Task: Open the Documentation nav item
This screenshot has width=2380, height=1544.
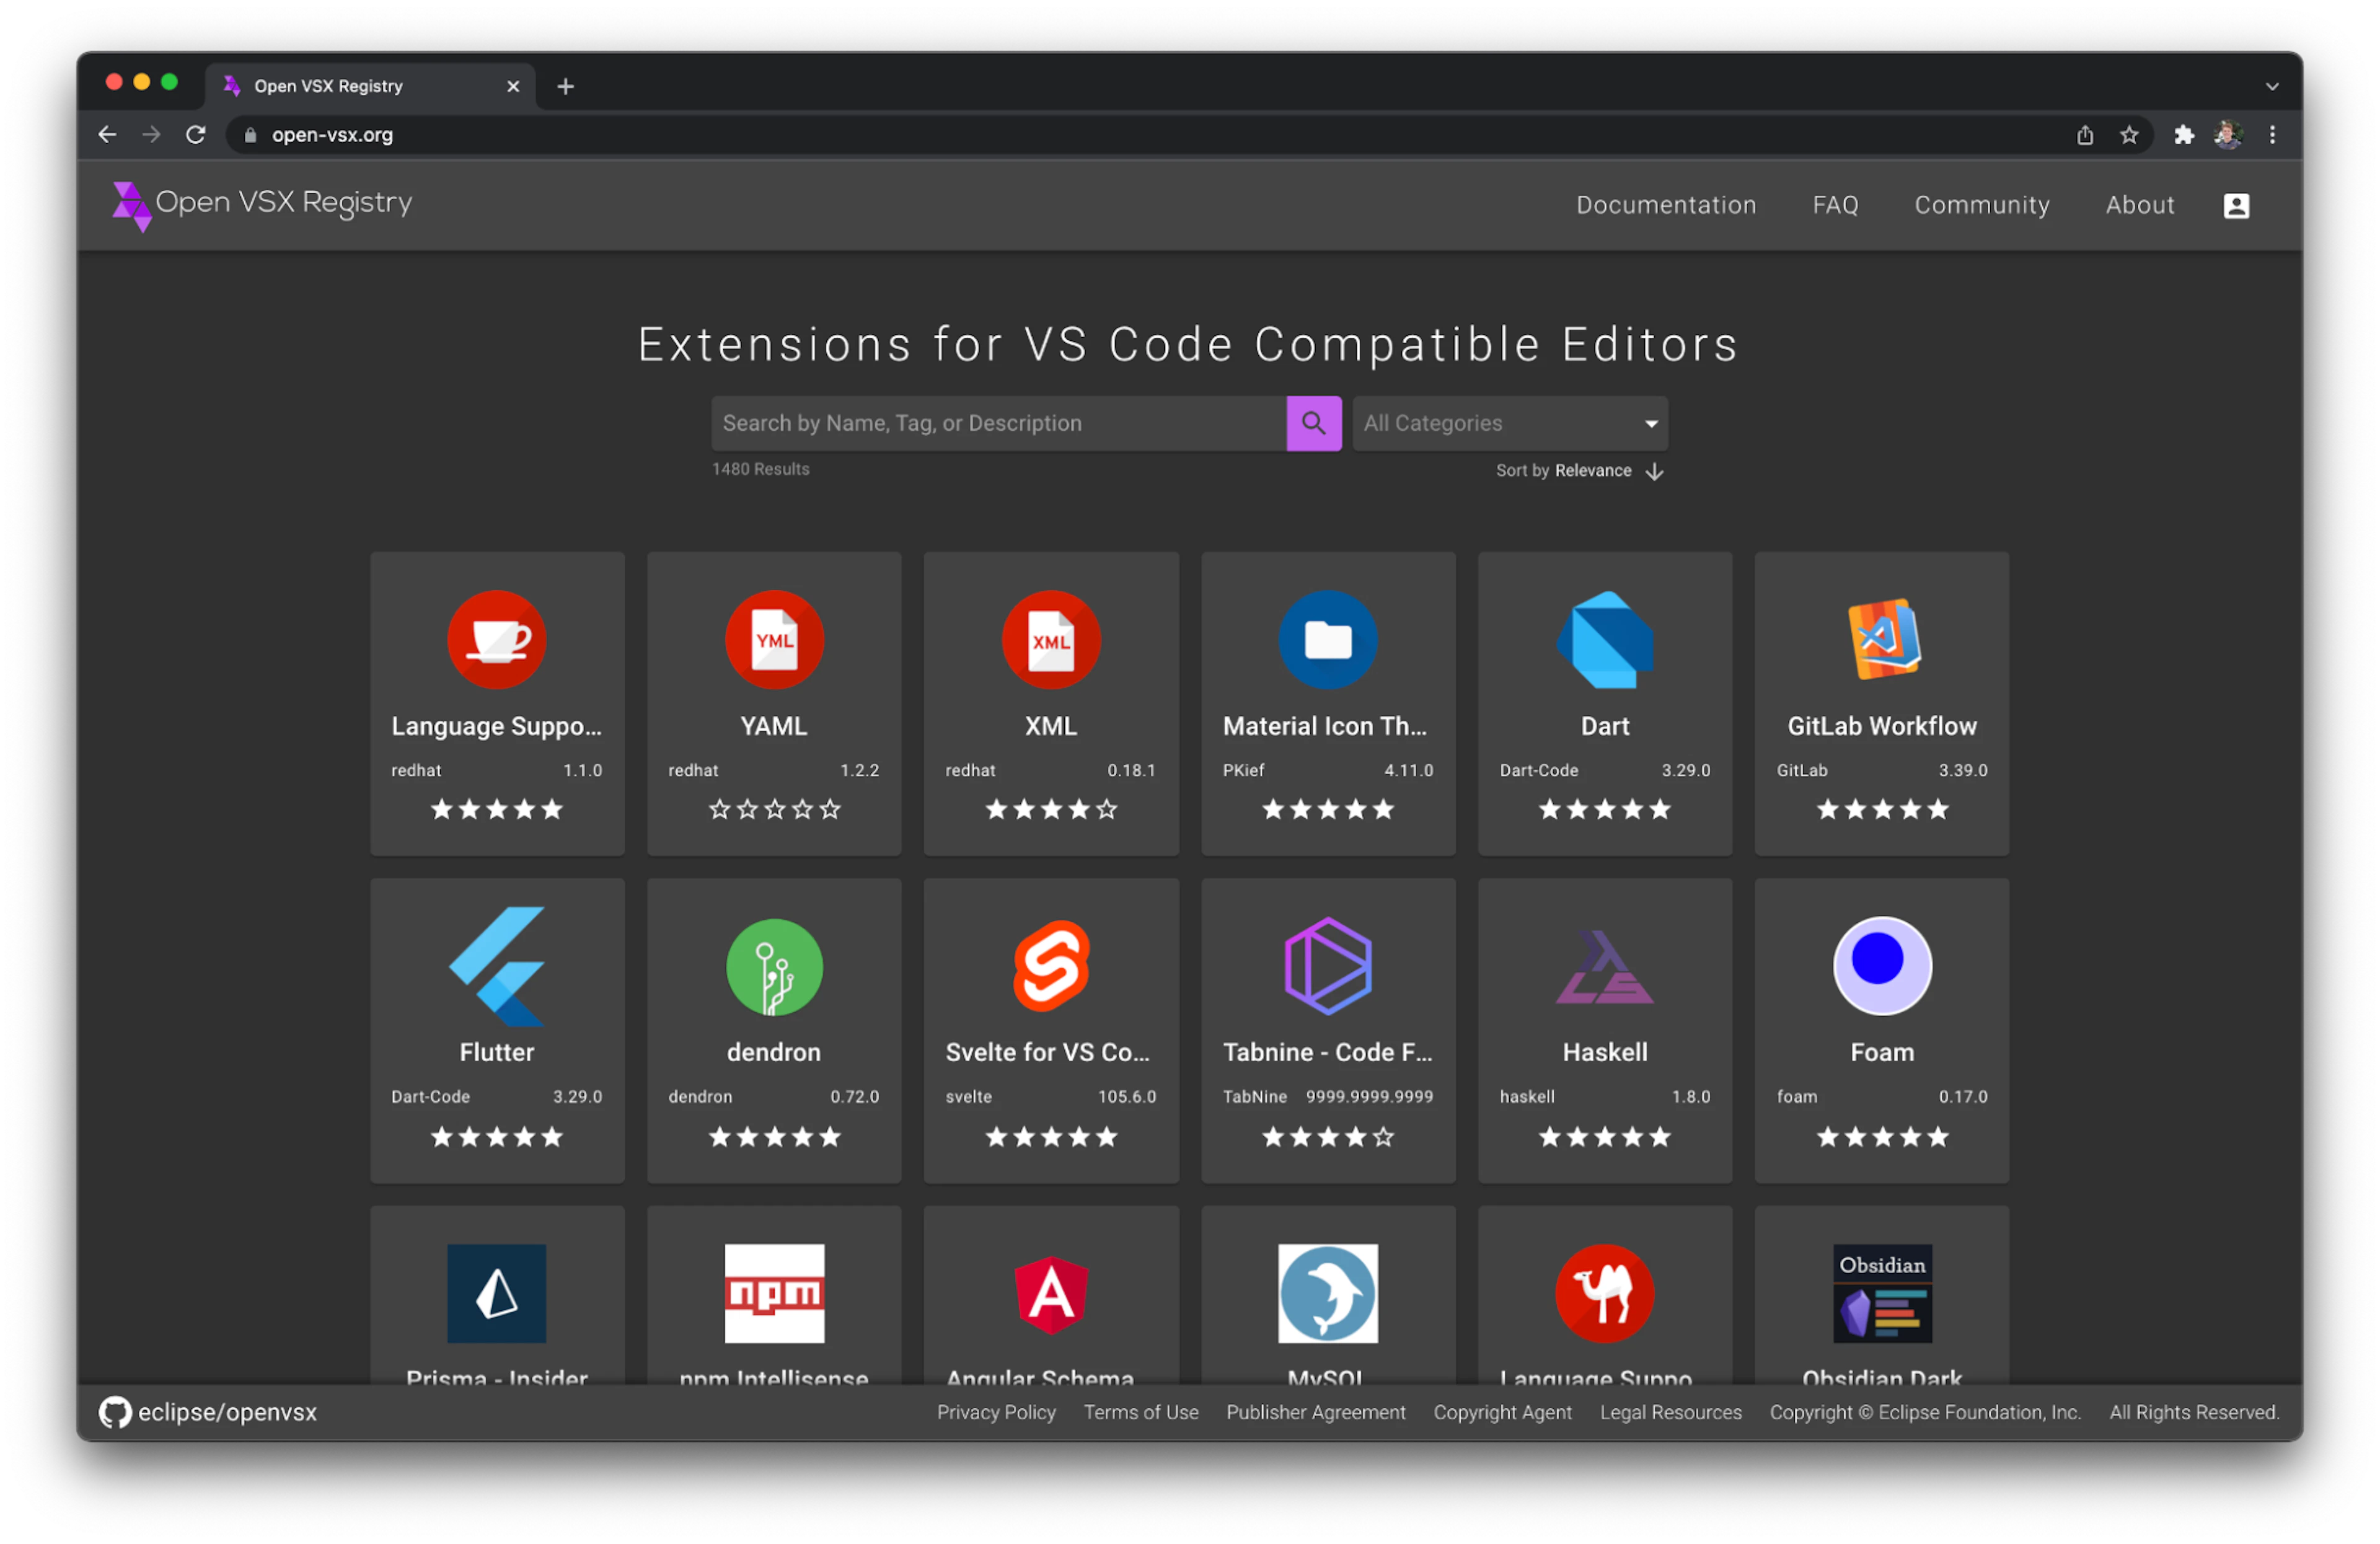Action: pyautogui.click(x=1666, y=205)
